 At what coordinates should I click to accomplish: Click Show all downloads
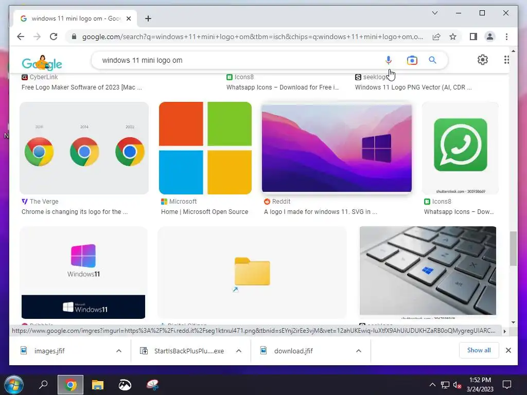tap(479, 350)
